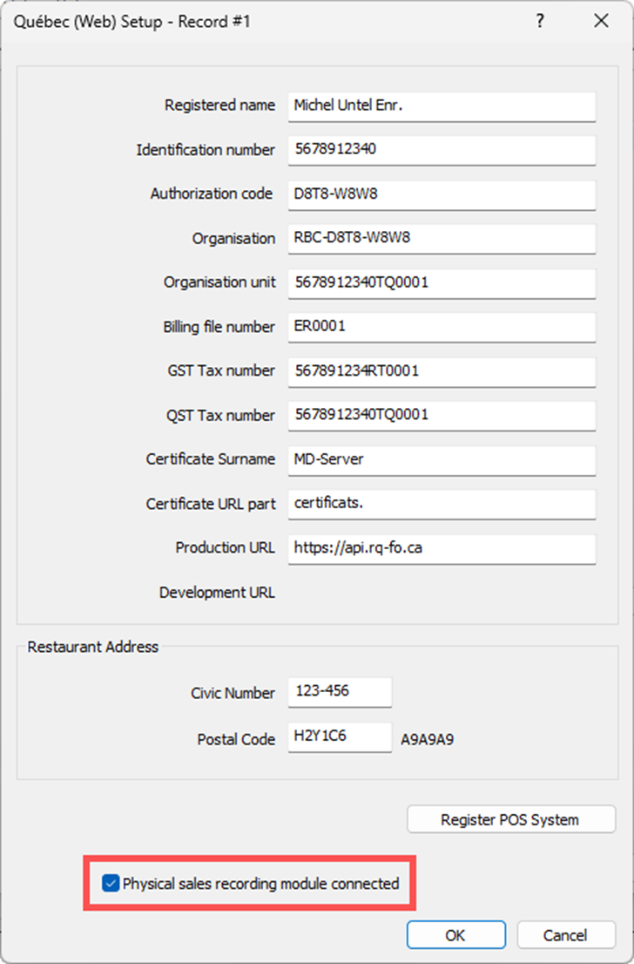Image resolution: width=634 pixels, height=964 pixels.
Task: Click the Certificate Surname field
Action: click(442, 460)
